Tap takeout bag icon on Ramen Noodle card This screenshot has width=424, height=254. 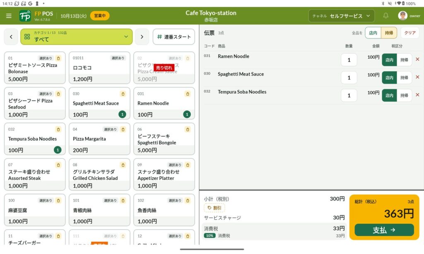click(x=188, y=94)
